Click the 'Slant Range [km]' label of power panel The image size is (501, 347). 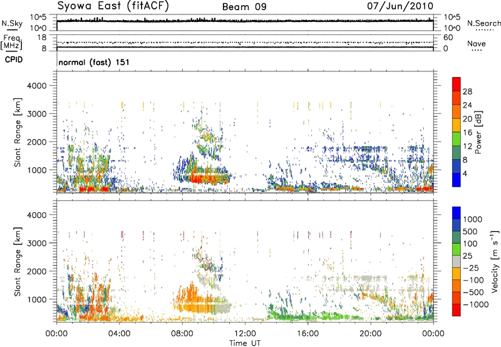(18, 132)
